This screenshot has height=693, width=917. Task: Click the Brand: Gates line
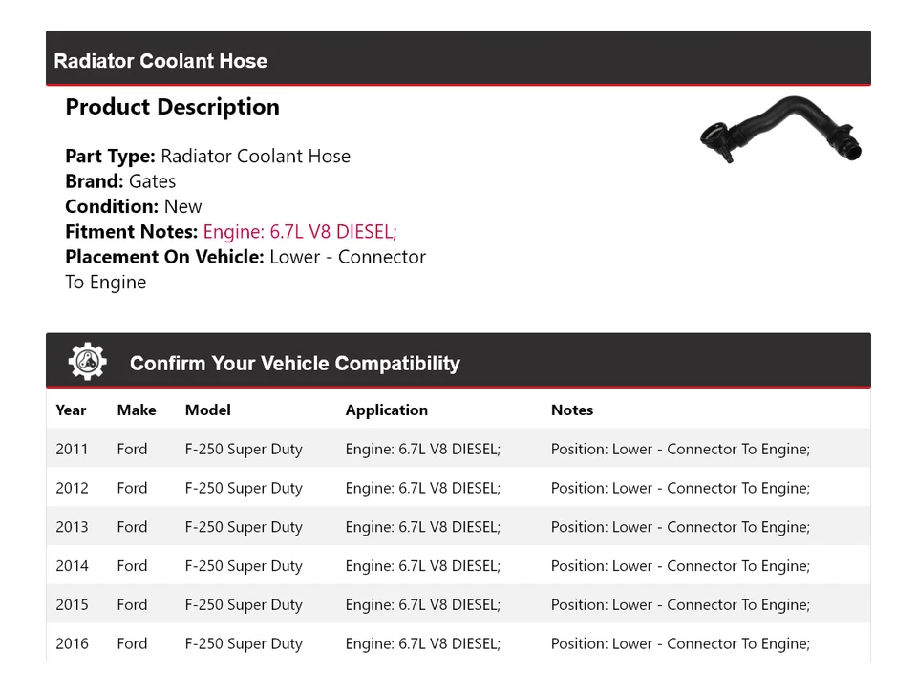click(x=120, y=181)
